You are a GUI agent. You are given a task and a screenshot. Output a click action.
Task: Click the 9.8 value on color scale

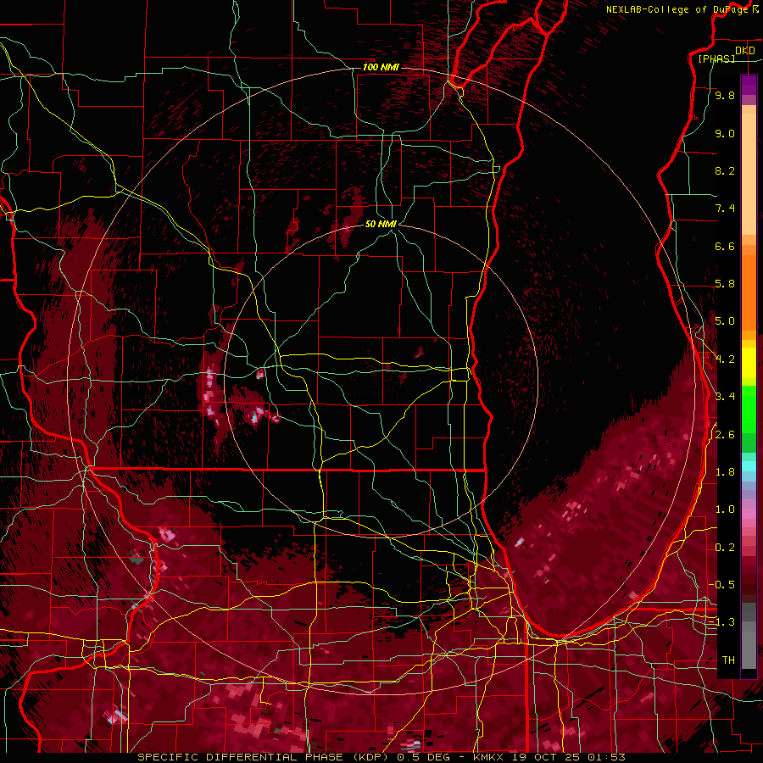point(725,95)
